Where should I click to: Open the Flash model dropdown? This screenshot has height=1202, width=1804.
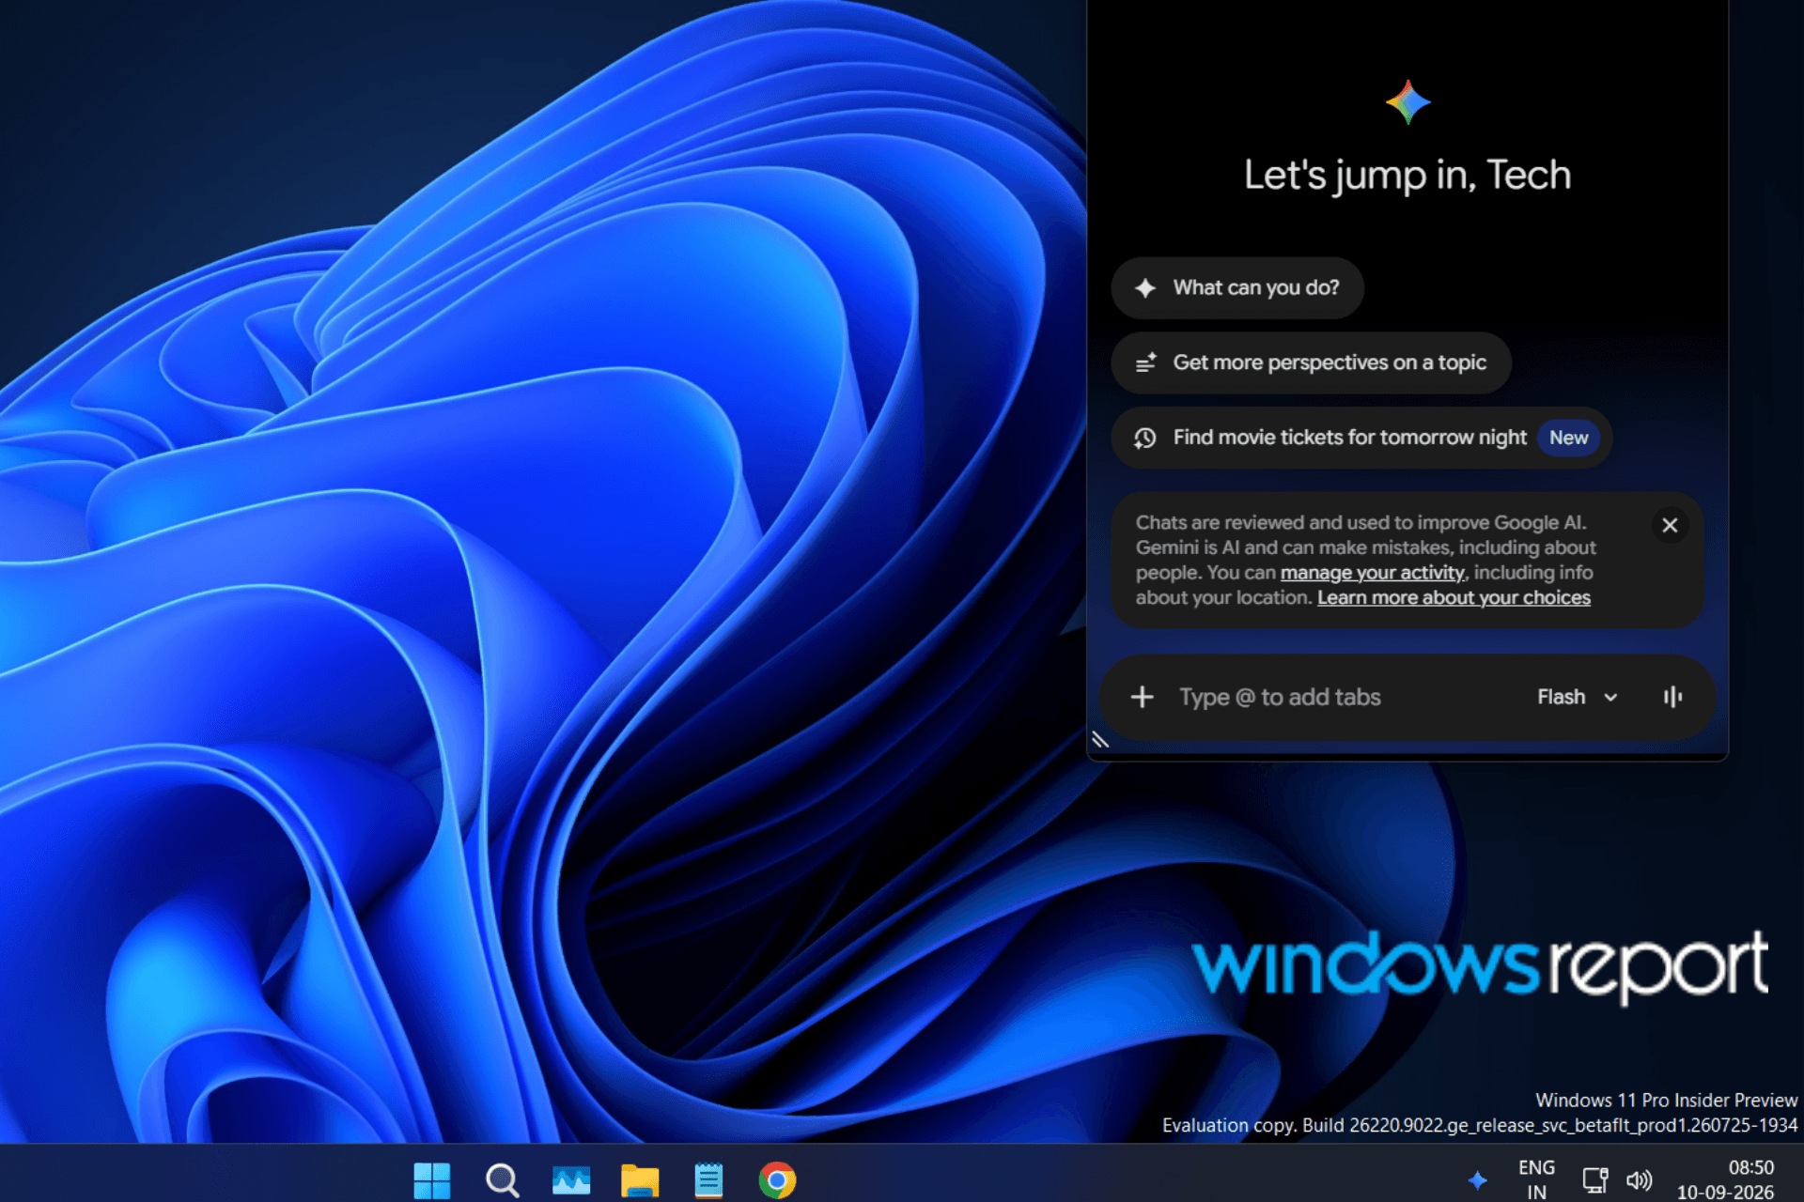point(1578,697)
